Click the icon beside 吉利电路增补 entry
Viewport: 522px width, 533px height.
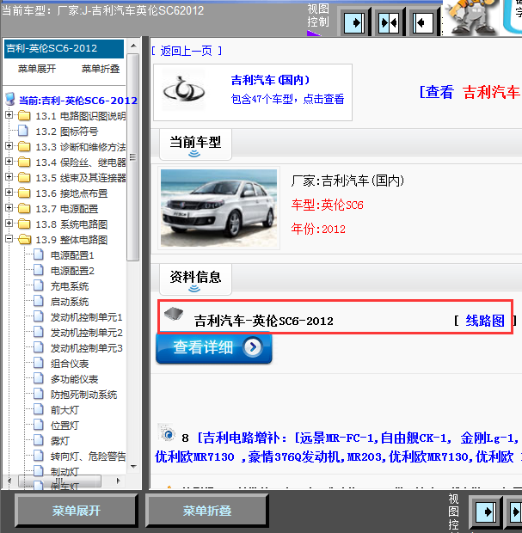[167, 432]
